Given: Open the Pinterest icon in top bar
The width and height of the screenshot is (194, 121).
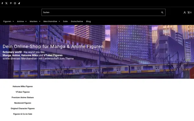Looking at the screenshot, I should click(11, 3).
